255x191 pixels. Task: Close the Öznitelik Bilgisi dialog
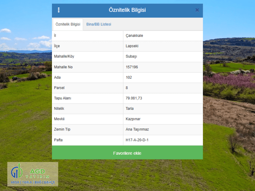197,10
